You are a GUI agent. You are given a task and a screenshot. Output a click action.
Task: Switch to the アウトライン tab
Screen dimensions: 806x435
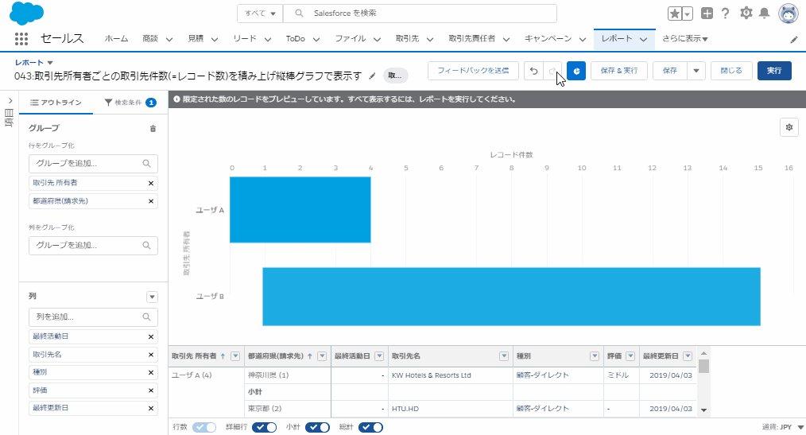(56, 103)
